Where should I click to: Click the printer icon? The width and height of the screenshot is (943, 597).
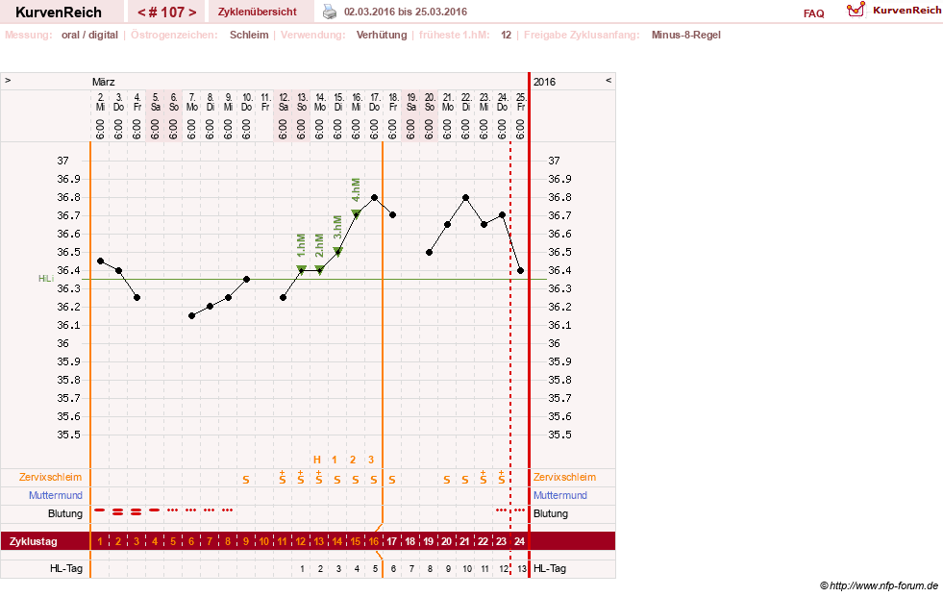click(x=330, y=12)
